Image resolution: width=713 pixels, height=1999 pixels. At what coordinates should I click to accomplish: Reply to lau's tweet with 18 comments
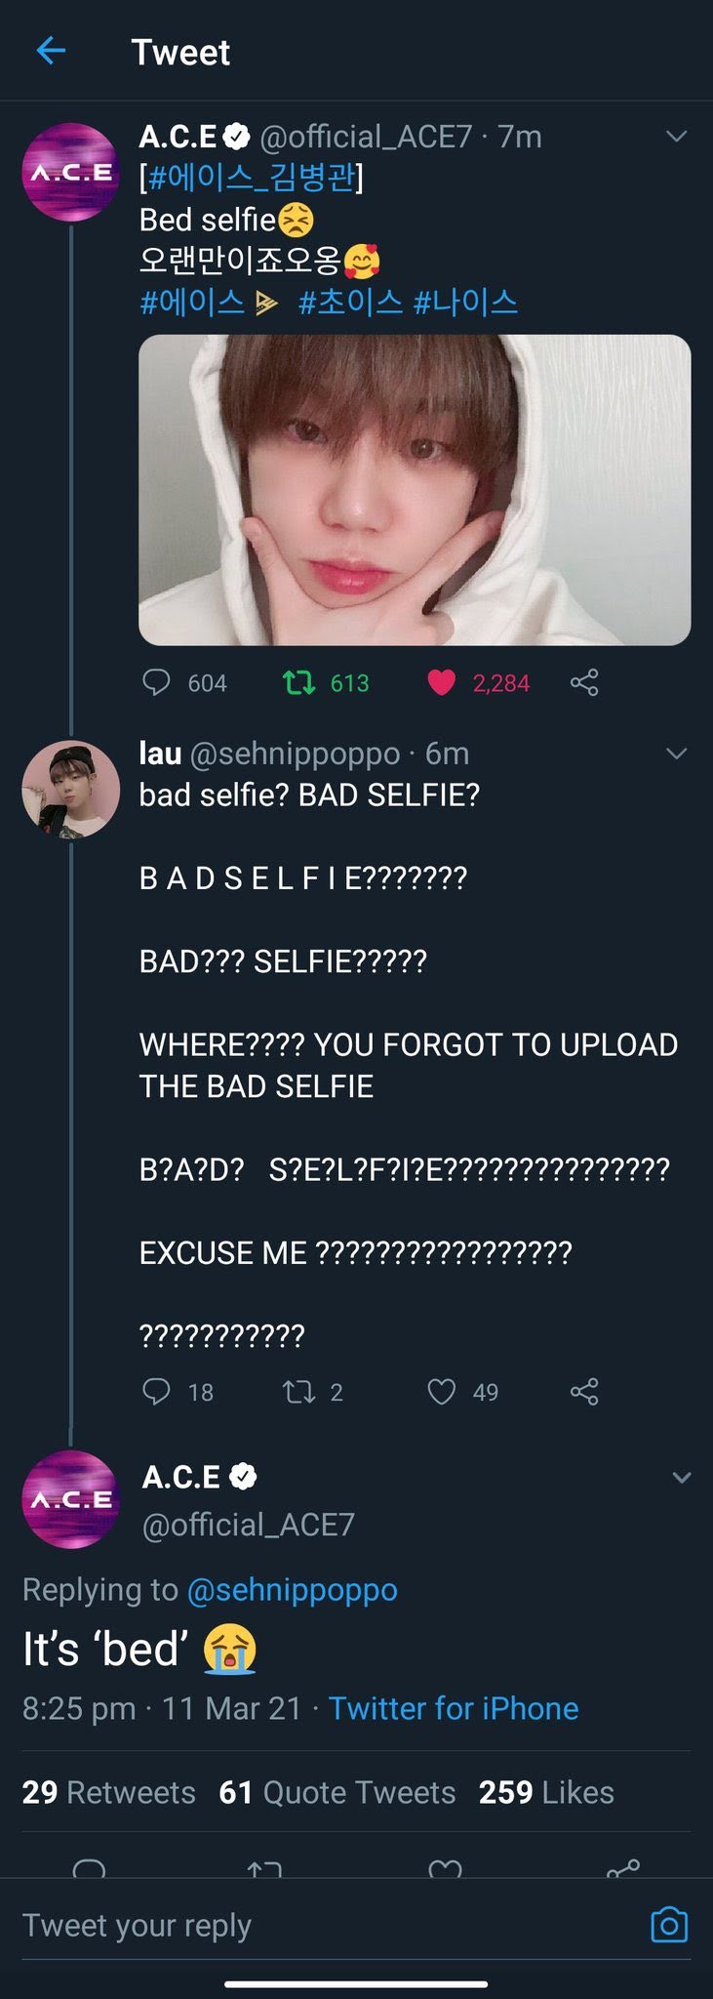click(x=156, y=1391)
